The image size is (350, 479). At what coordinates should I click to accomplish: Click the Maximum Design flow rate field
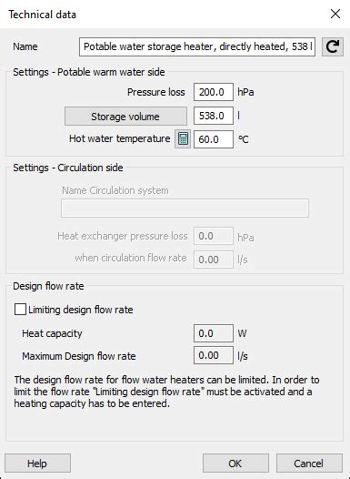click(x=214, y=355)
